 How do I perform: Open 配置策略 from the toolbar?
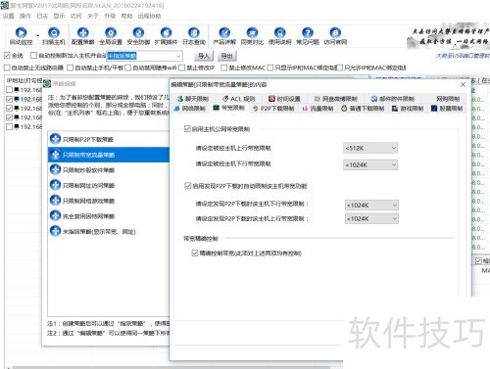(83, 32)
